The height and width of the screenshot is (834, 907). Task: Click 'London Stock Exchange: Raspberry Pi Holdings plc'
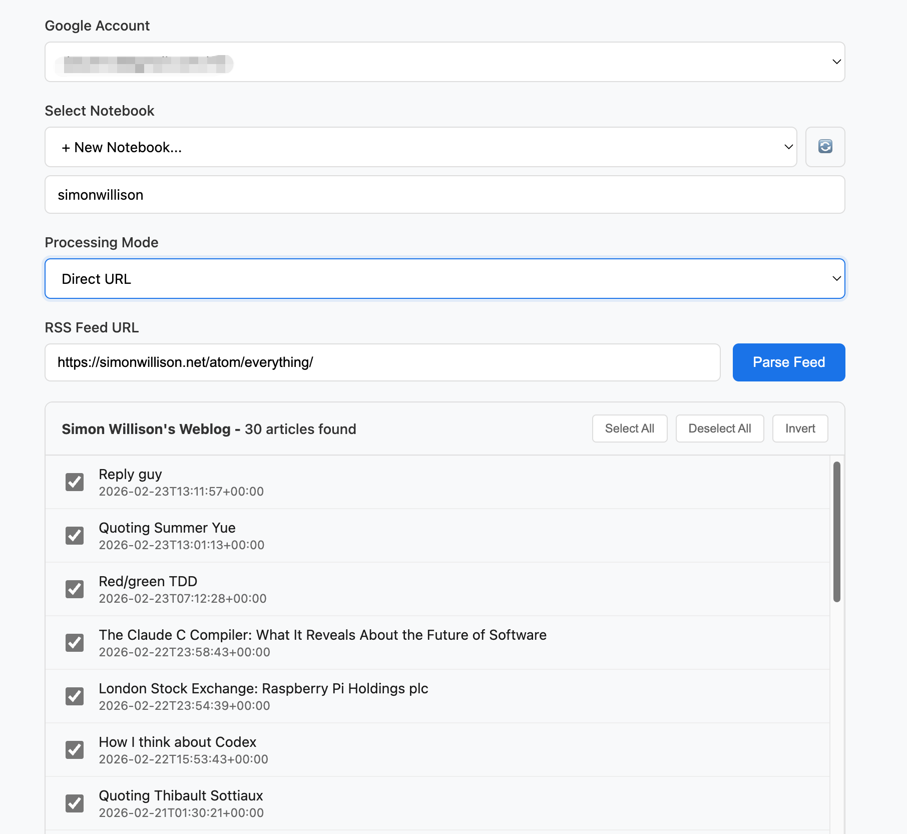(263, 688)
